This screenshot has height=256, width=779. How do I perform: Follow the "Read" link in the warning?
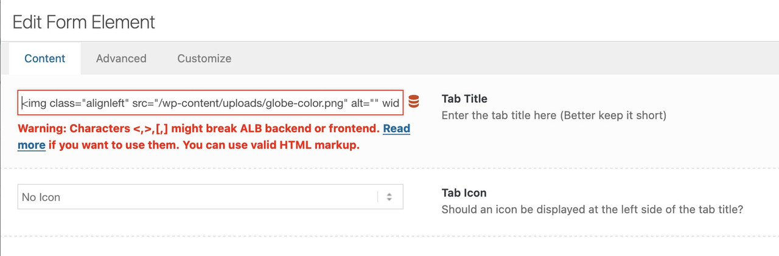click(x=396, y=128)
